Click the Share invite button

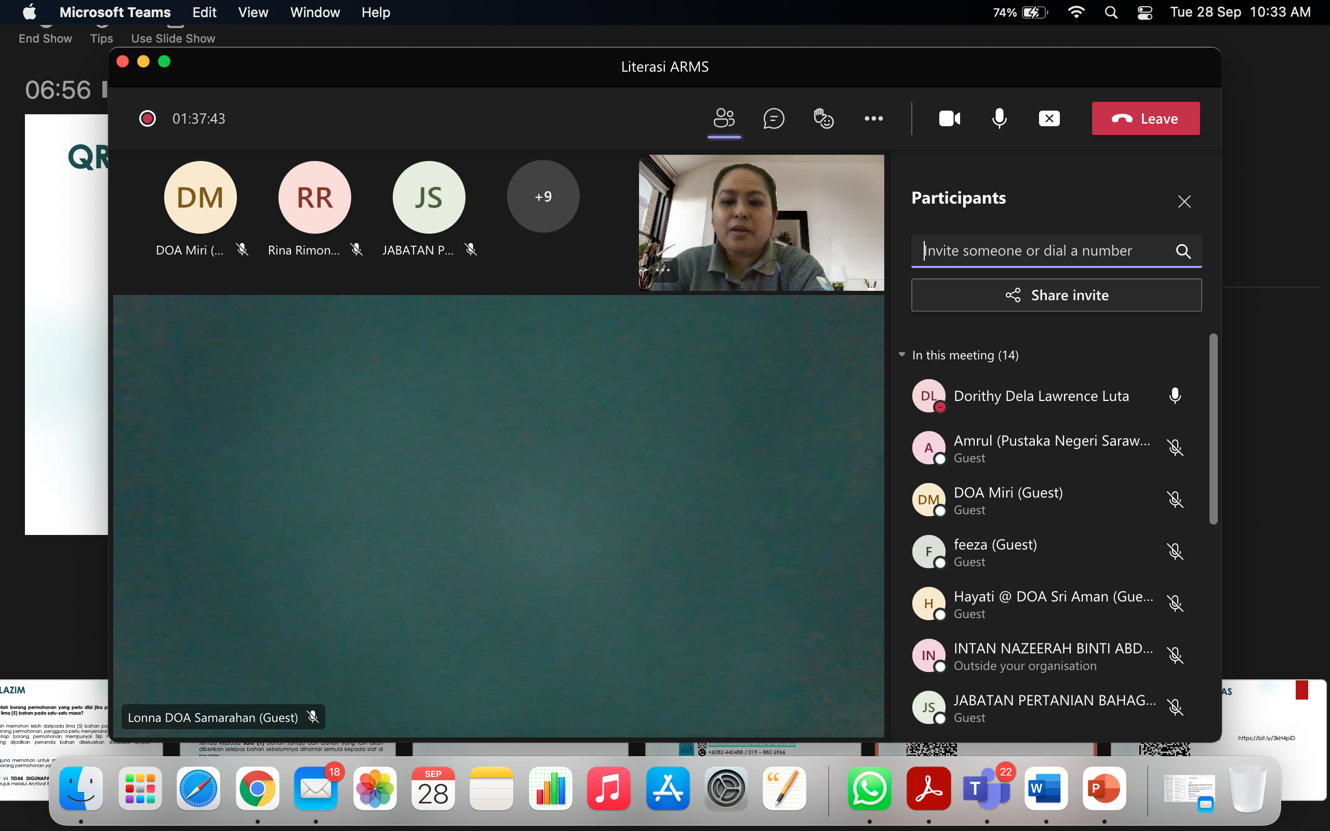1056,295
